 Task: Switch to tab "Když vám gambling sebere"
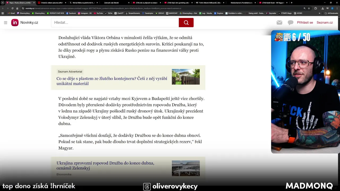[x=178, y=3]
